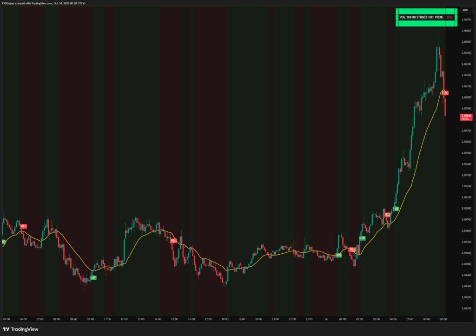Select the BUY marker at 02:00
This screenshot has height=336, width=476.
362,238
